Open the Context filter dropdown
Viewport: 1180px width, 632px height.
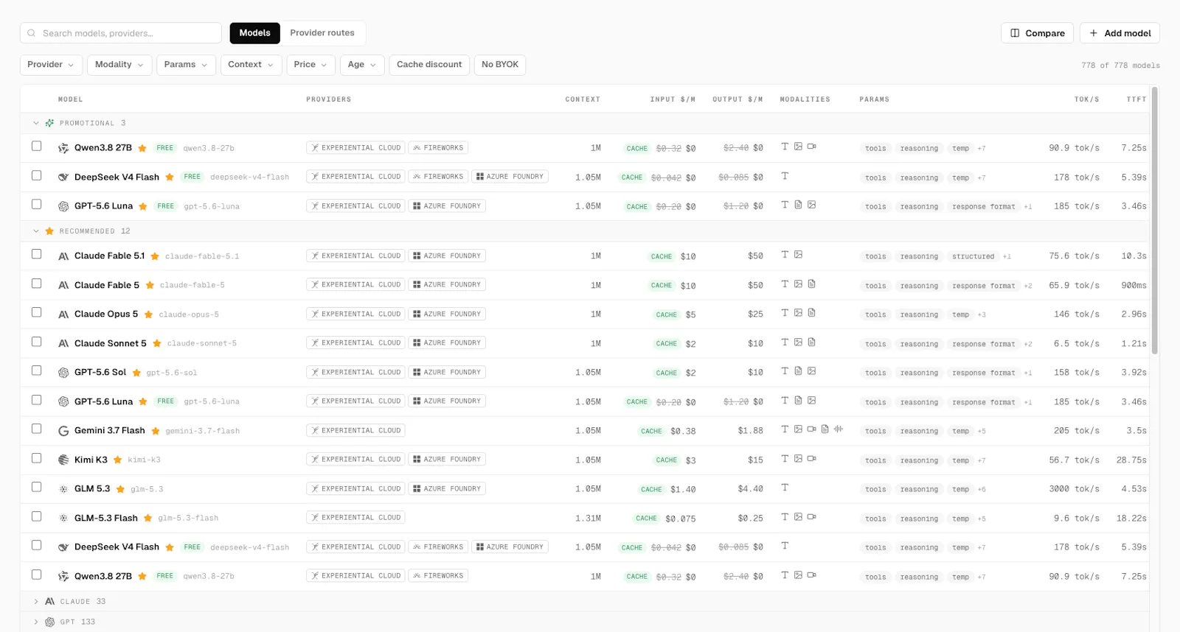pos(251,65)
